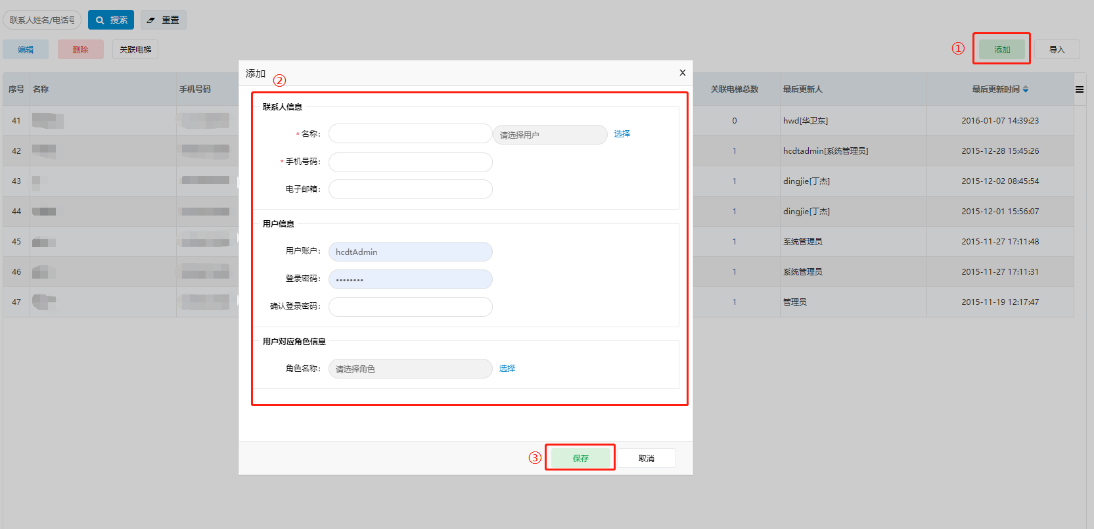Click the 关联电梯总数 column header
Viewport: 1094px width, 529px height.
(735, 89)
